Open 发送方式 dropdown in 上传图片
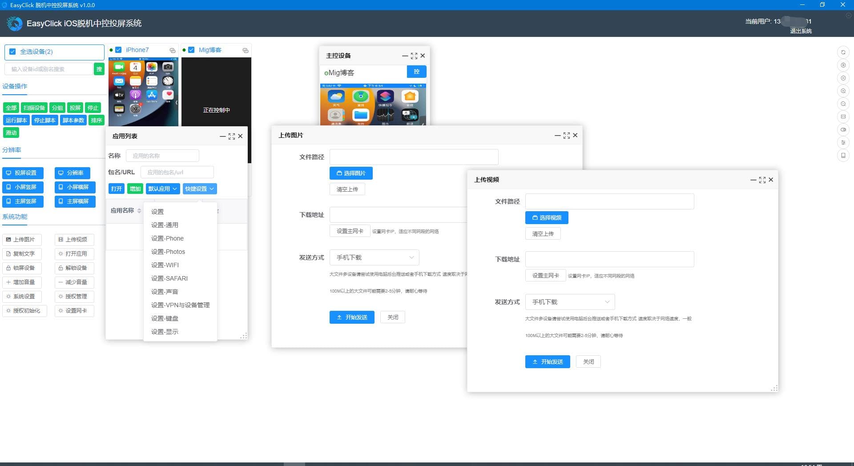This screenshot has height=466, width=854. 375,257
